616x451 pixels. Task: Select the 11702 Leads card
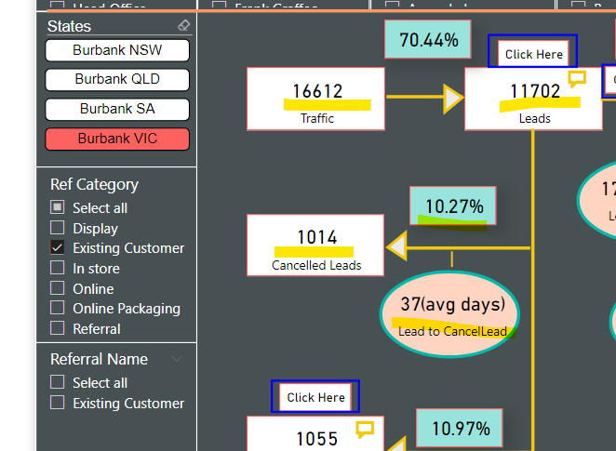[x=533, y=99]
